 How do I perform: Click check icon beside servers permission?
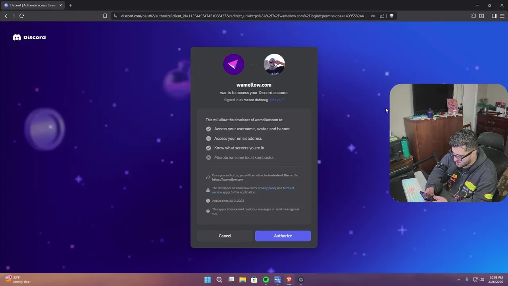coord(208,148)
